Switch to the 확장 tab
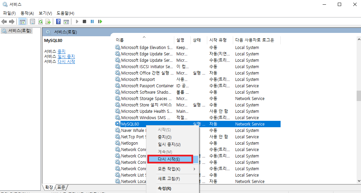Image resolution: width=361 pixels, height=193 pixels. [x=48, y=188]
